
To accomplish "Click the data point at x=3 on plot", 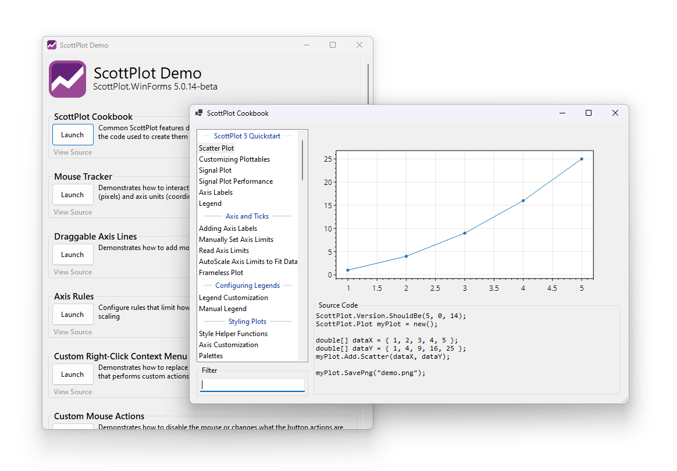I will pyautogui.click(x=465, y=233).
